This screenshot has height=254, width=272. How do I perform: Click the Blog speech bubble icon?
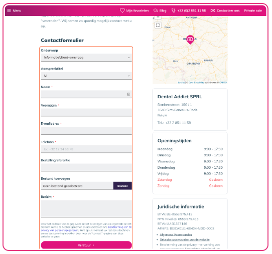coord(156,11)
